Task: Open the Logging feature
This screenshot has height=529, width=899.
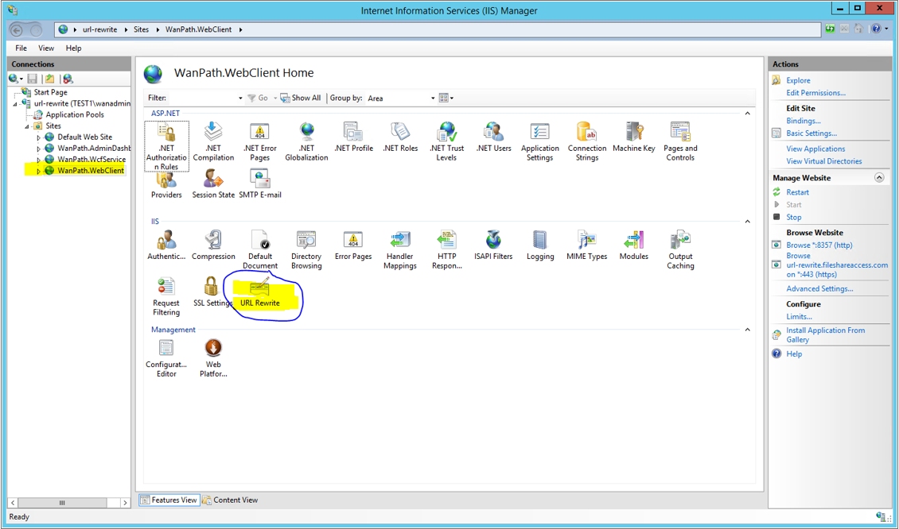Action: 540,245
